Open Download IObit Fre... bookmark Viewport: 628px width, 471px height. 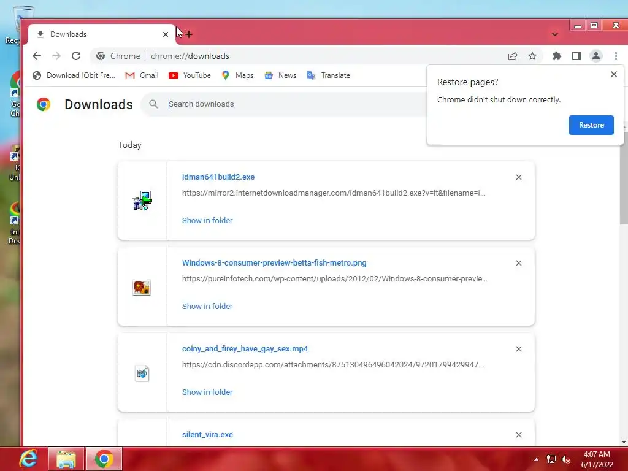click(74, 75)
